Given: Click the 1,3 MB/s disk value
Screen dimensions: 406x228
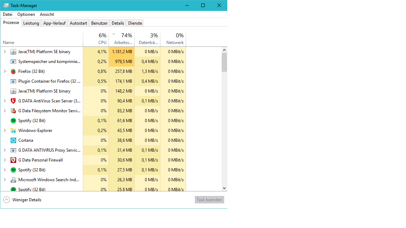Looking at the screenshot, I should click(150, 71).
